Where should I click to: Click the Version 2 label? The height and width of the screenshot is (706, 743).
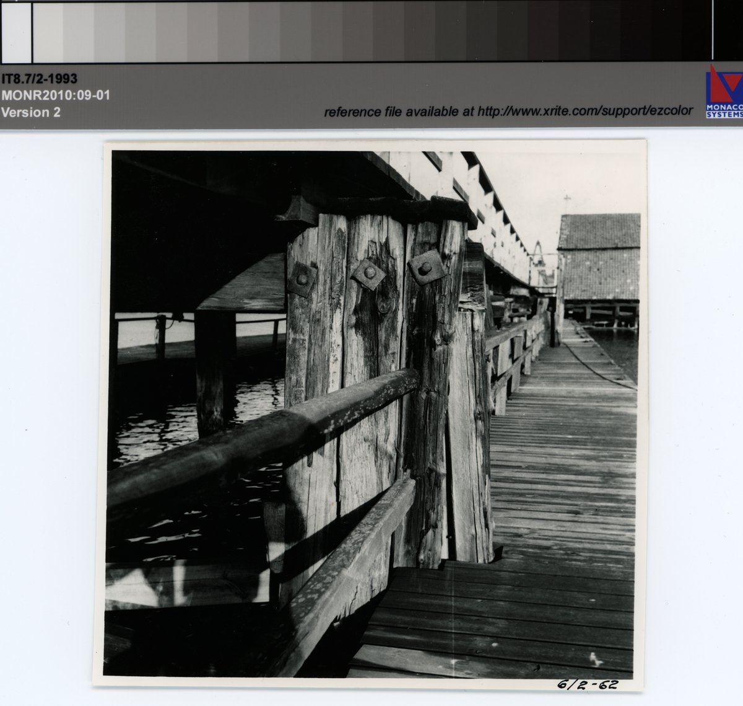(31, 112)
